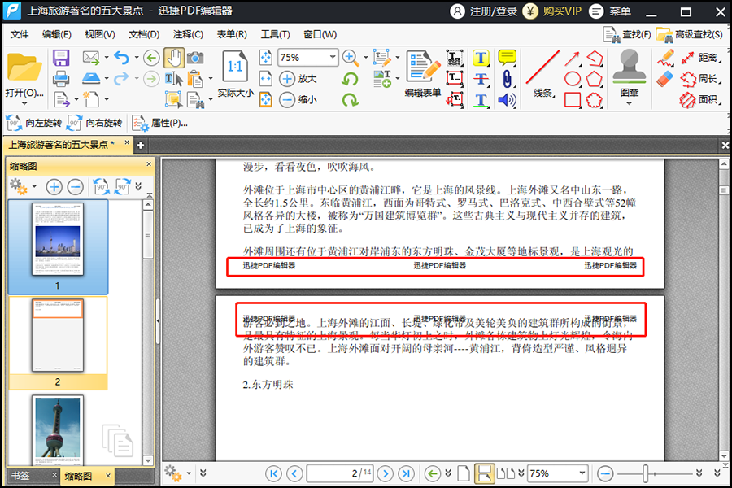Screen dimensions: 732x488
Task: Click the undo arrow icon
Action: (121, 58)
